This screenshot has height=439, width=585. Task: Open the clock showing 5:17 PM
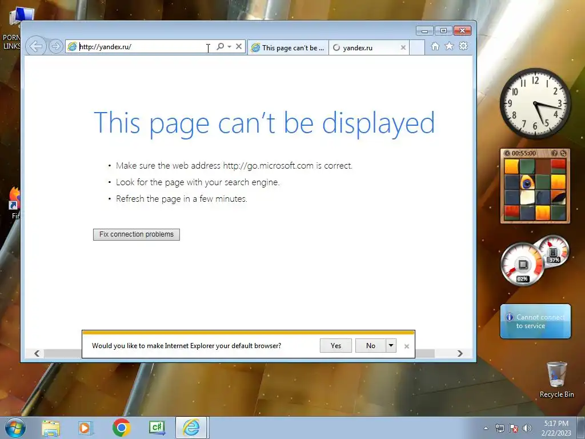[x=556, y=428]
